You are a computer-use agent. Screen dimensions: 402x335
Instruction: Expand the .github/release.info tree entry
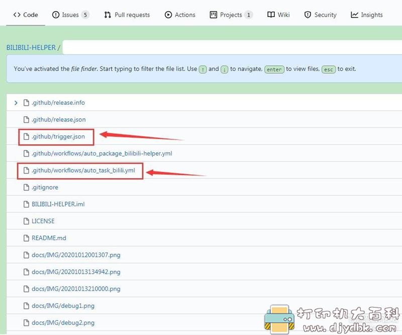[16, 102]
